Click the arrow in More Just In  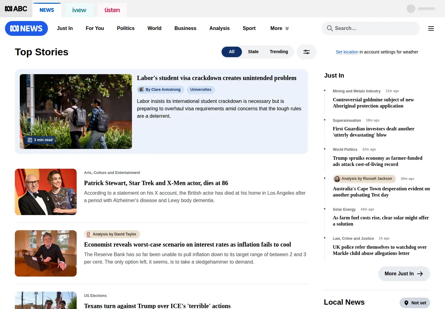coord(420,274)
